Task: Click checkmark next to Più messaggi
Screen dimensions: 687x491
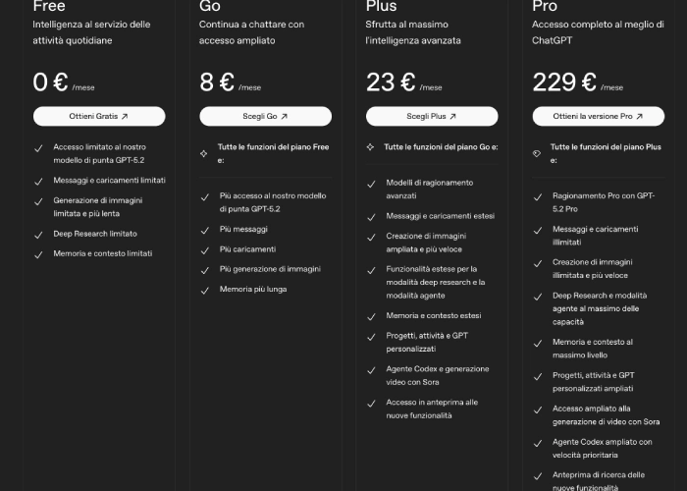Action: click(x=204, y=229)
